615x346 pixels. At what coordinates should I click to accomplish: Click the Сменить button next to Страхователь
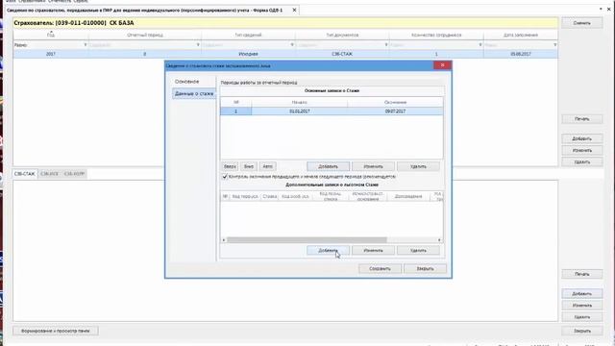click(x=582, y=23)
